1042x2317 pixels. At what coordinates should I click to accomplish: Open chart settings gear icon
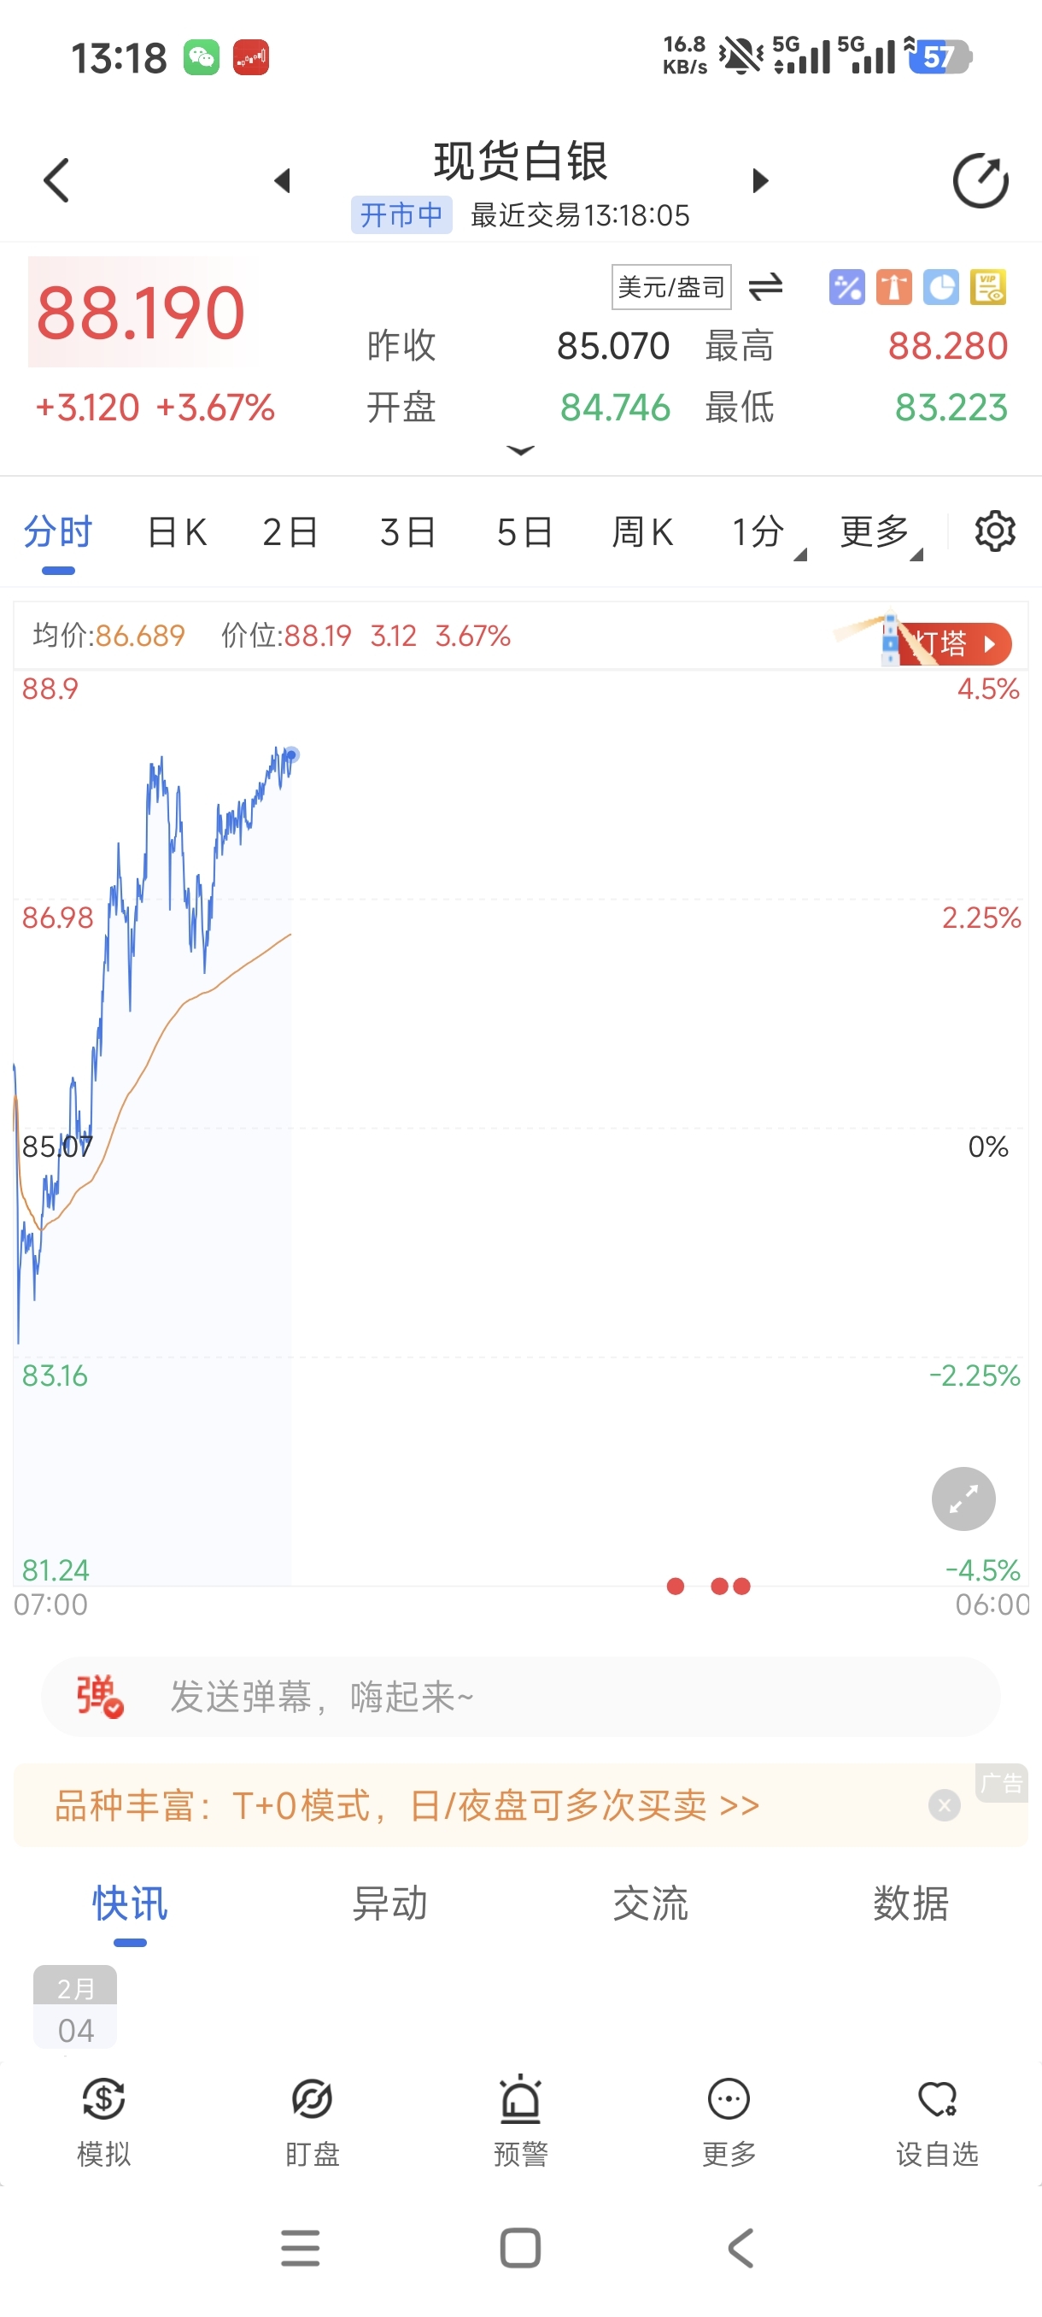point(994,531)
